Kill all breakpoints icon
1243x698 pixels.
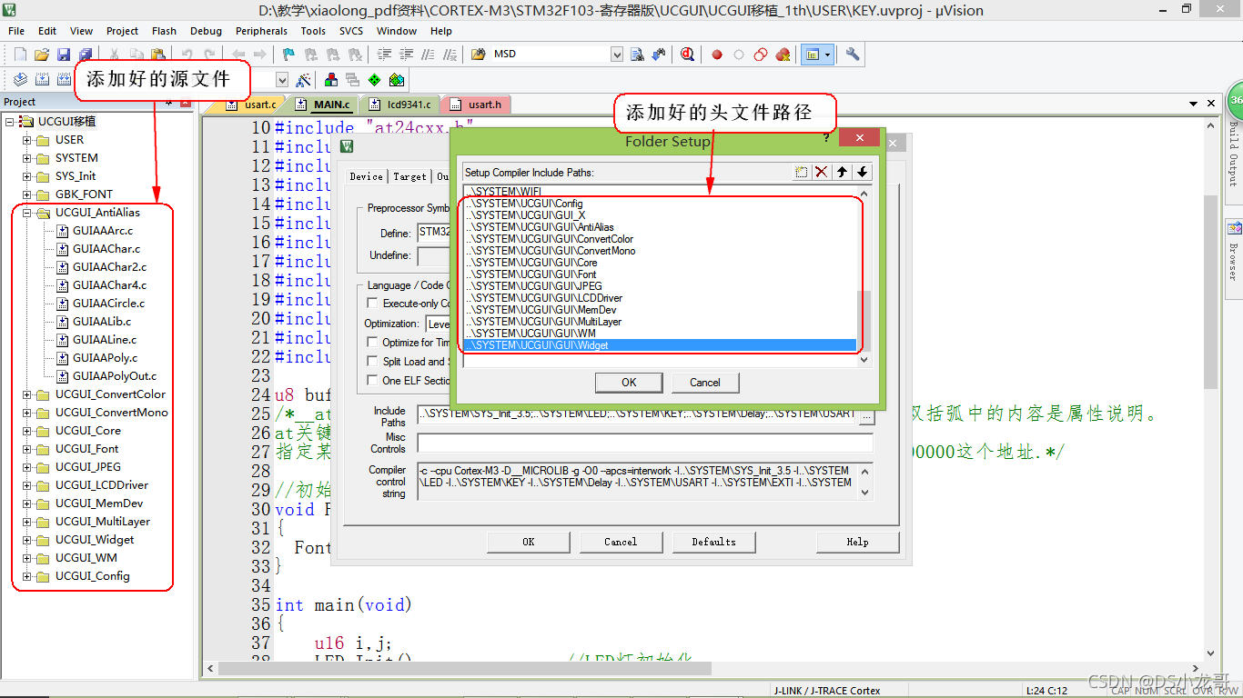pyautogui.click(x=783, y=55)
